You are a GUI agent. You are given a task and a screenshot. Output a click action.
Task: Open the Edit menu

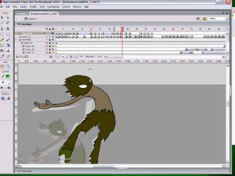[8, 7]
